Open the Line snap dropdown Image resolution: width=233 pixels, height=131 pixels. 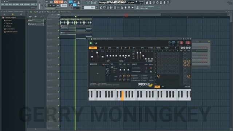(76, 8)
